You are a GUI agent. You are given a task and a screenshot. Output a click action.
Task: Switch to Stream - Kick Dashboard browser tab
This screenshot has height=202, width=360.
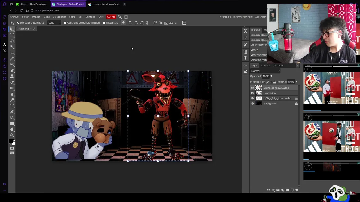pyautogui.click(x=31, y=4)
